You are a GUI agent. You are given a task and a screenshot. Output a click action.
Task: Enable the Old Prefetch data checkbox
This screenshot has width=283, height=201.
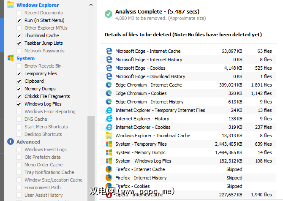tap(19, 157)
